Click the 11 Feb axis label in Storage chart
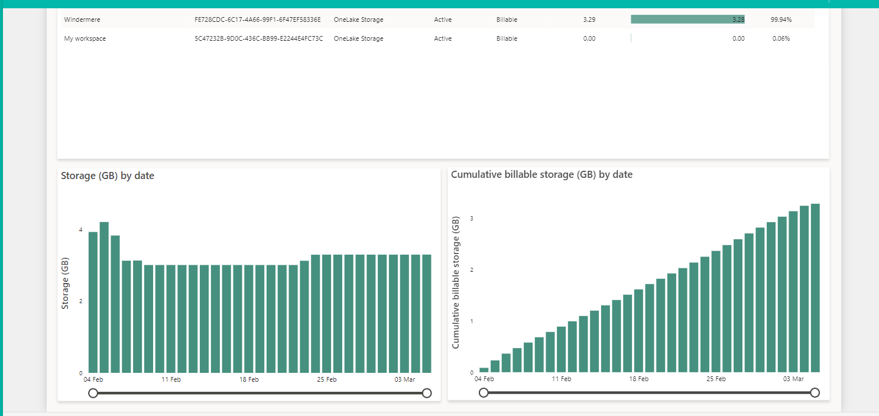The width and height of the screenshot is (879, 416). [171, 379]
